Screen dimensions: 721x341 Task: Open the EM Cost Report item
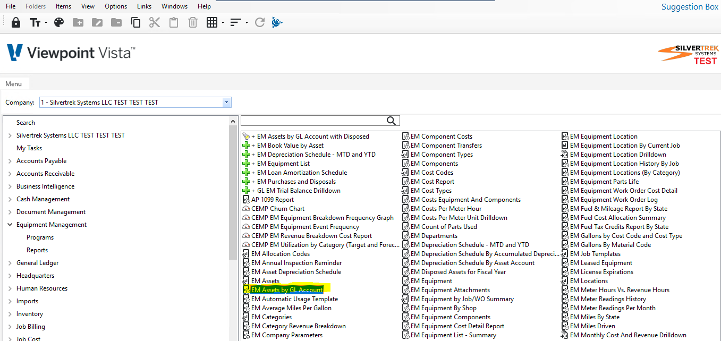[432, 182]
